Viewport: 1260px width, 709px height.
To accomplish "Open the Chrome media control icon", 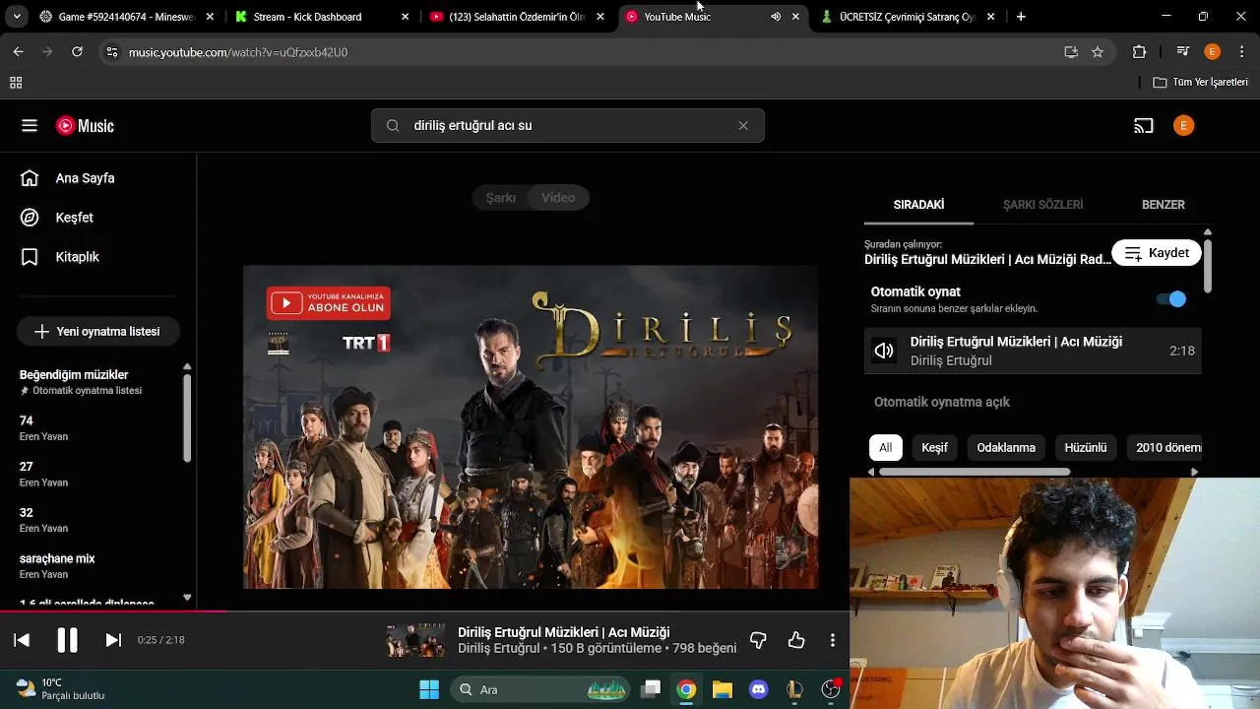I will coord(1183,52).
